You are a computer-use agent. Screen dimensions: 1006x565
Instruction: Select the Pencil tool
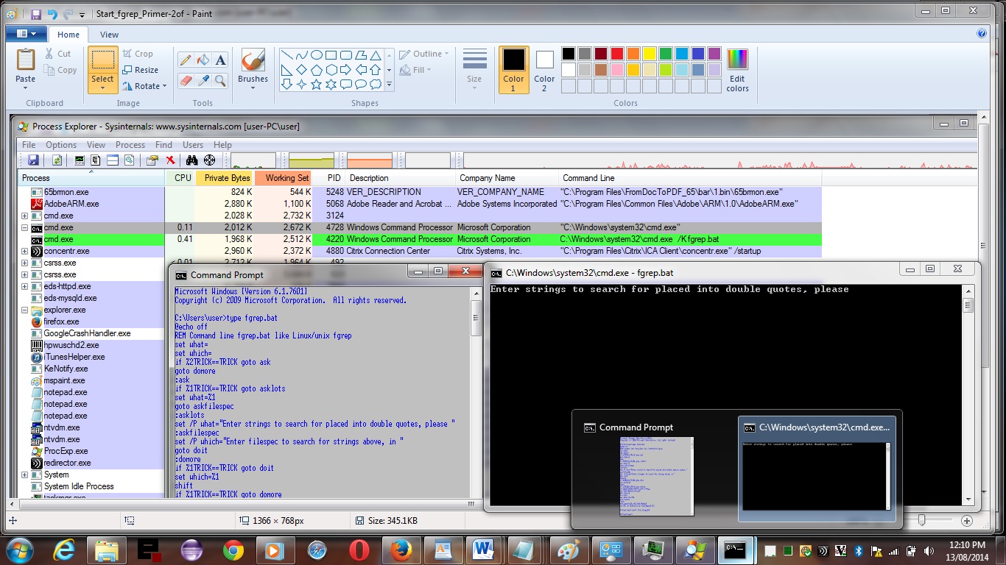[186, 60]
